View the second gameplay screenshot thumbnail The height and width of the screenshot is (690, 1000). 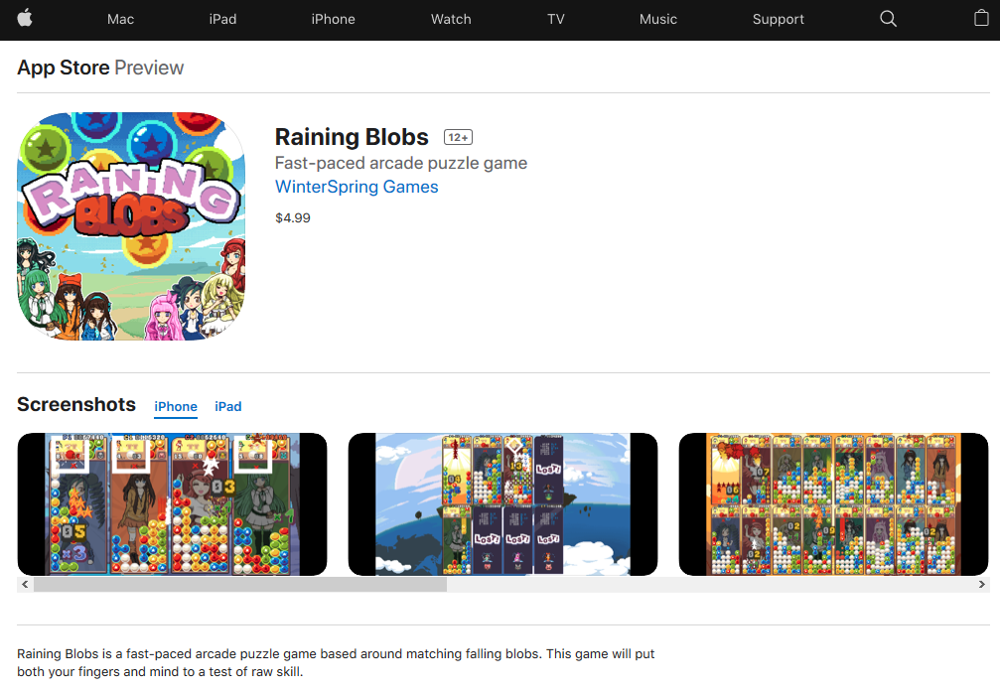pyautogui.click(x=502, y=503)
